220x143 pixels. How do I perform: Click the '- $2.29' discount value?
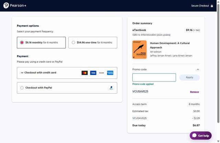196,118
